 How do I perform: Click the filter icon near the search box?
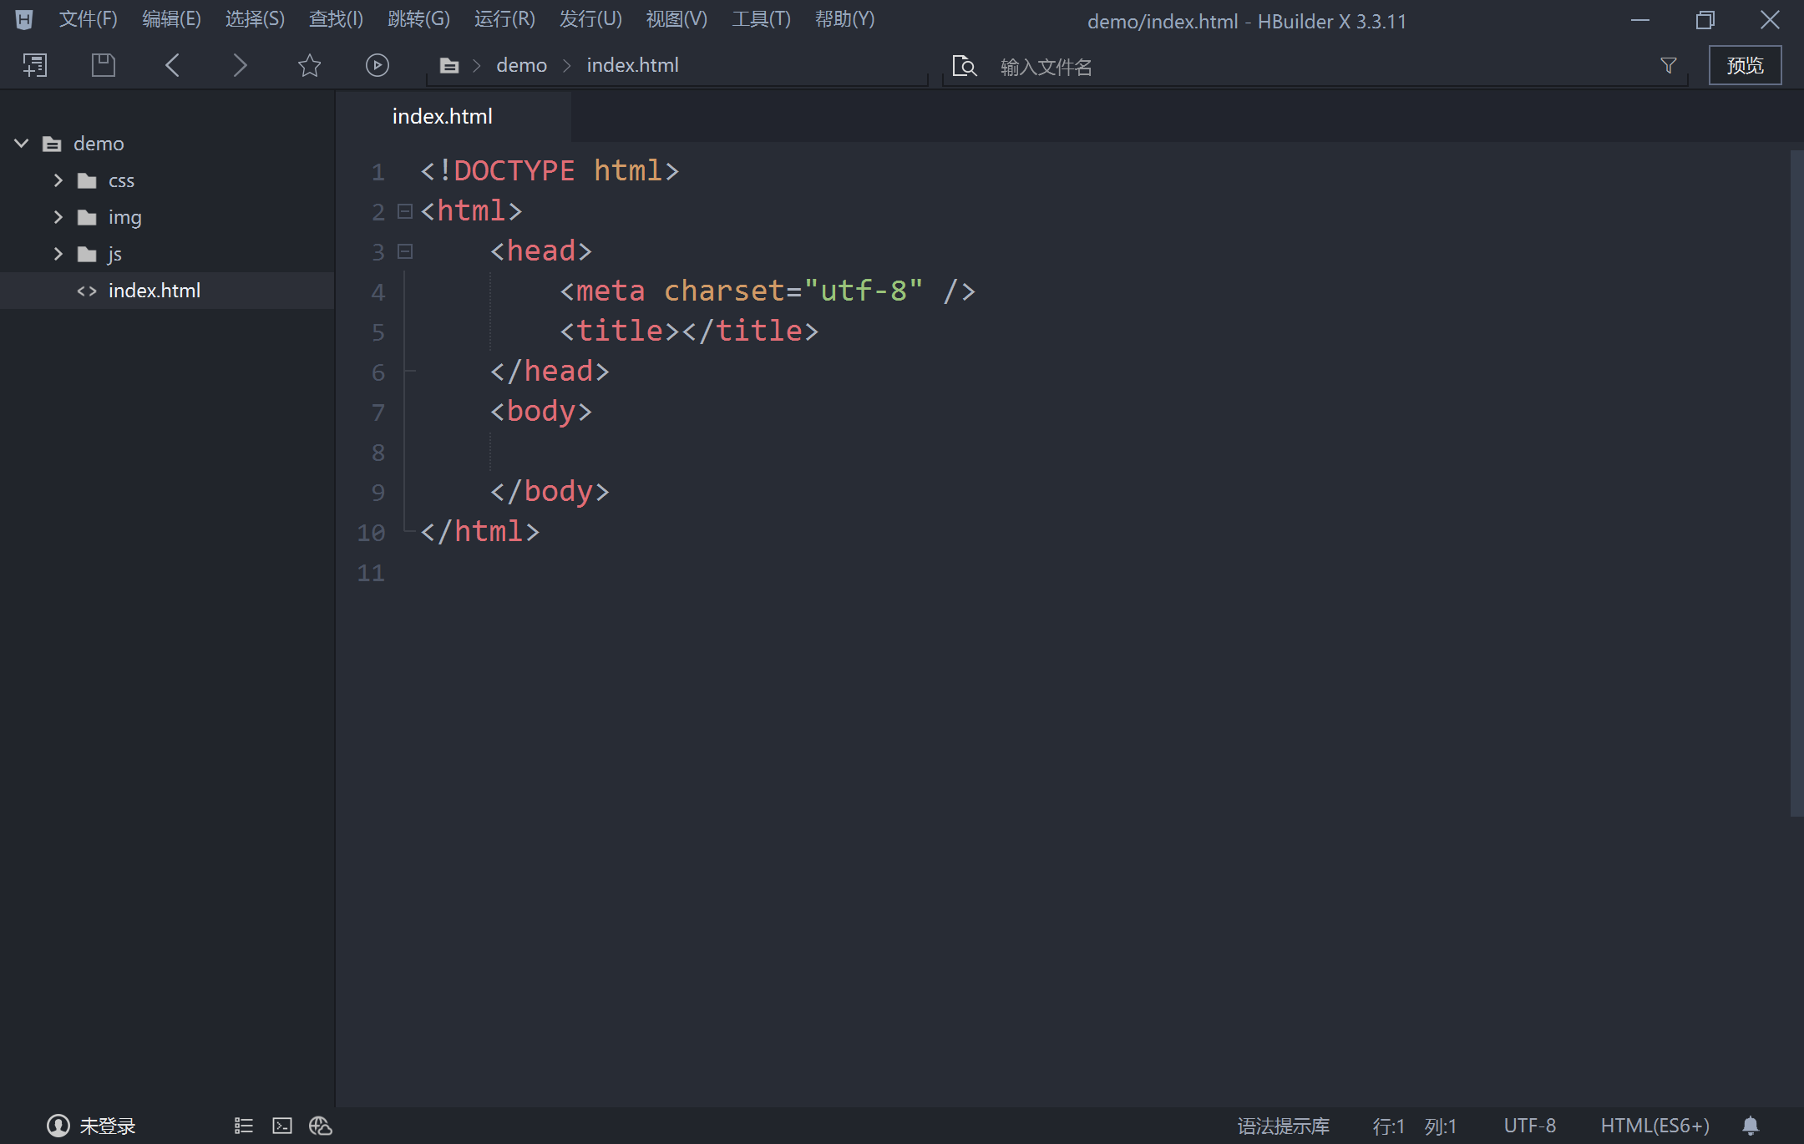(1669, 64)
